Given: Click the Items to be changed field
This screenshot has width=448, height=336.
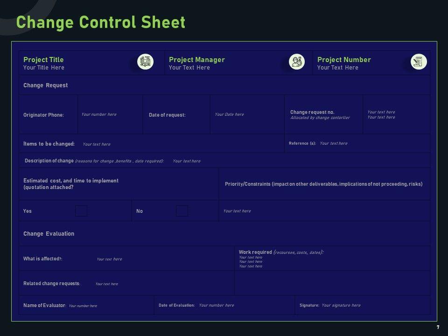Looking at the screenshot, I should click(x=97, y=144).
